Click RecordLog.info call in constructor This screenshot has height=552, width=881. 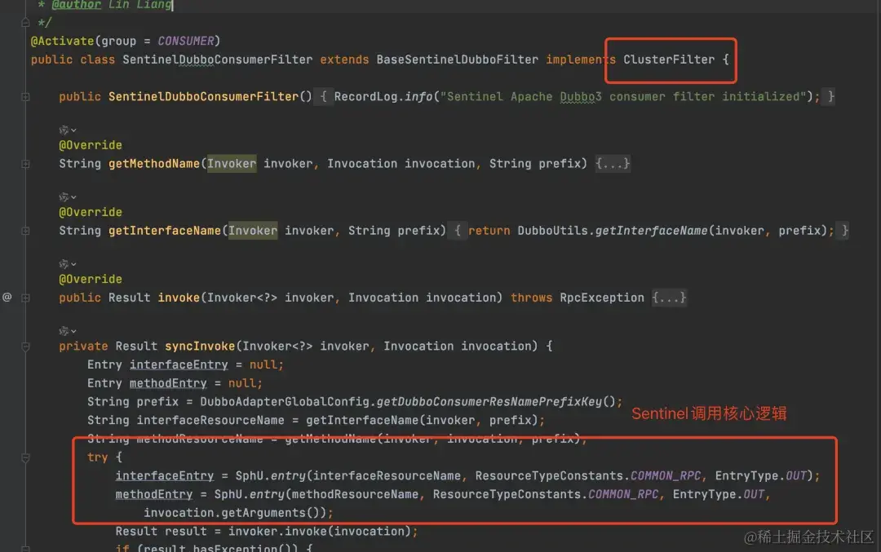point(383,96)
